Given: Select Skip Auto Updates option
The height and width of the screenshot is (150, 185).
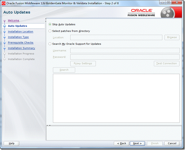Looking at the screenshot, I should coord(50,25).
